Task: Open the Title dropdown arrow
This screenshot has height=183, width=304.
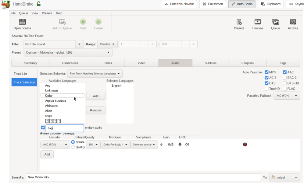Action: pos(79,44)
